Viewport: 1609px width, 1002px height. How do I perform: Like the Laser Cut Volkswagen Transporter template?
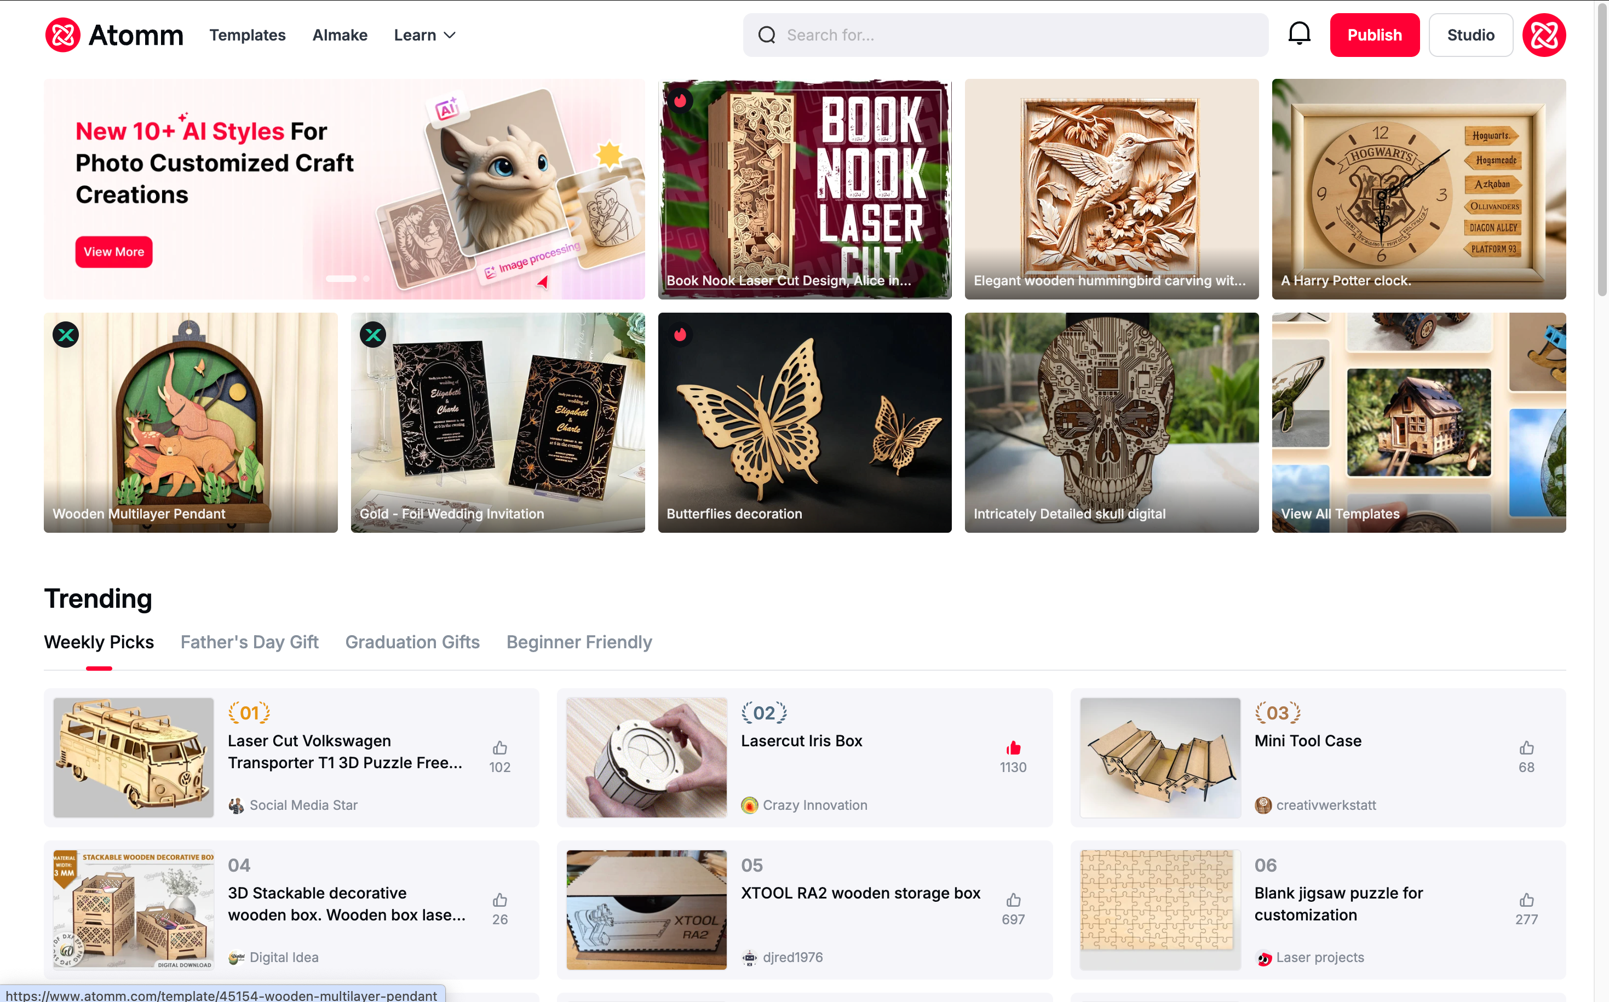pos(499,748)
